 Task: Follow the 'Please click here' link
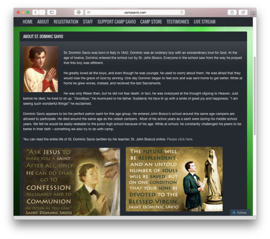180,139
